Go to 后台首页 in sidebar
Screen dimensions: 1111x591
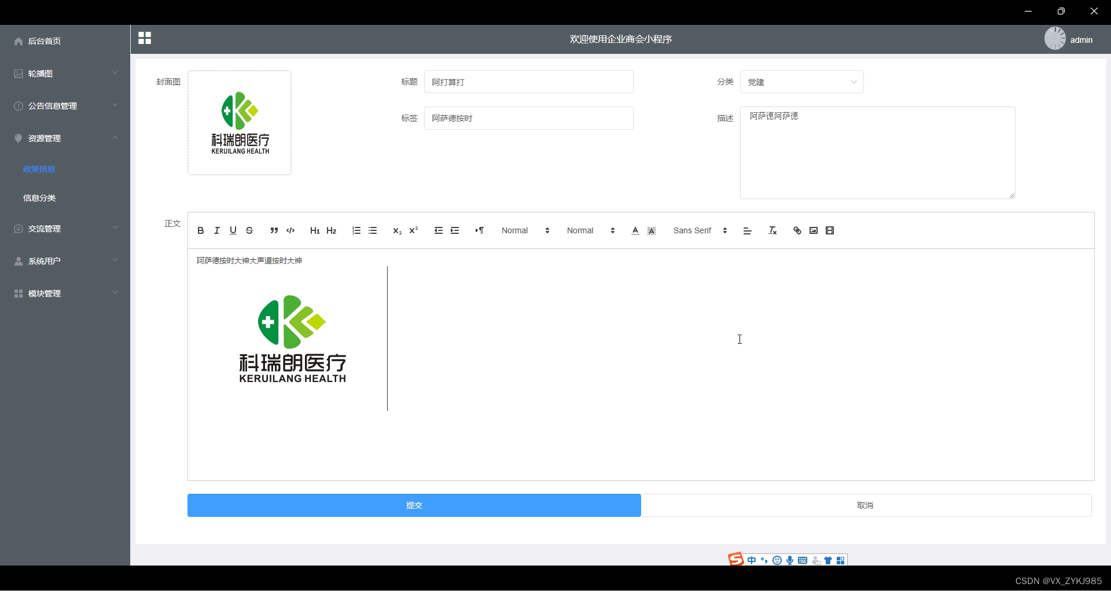click(65, 41)
